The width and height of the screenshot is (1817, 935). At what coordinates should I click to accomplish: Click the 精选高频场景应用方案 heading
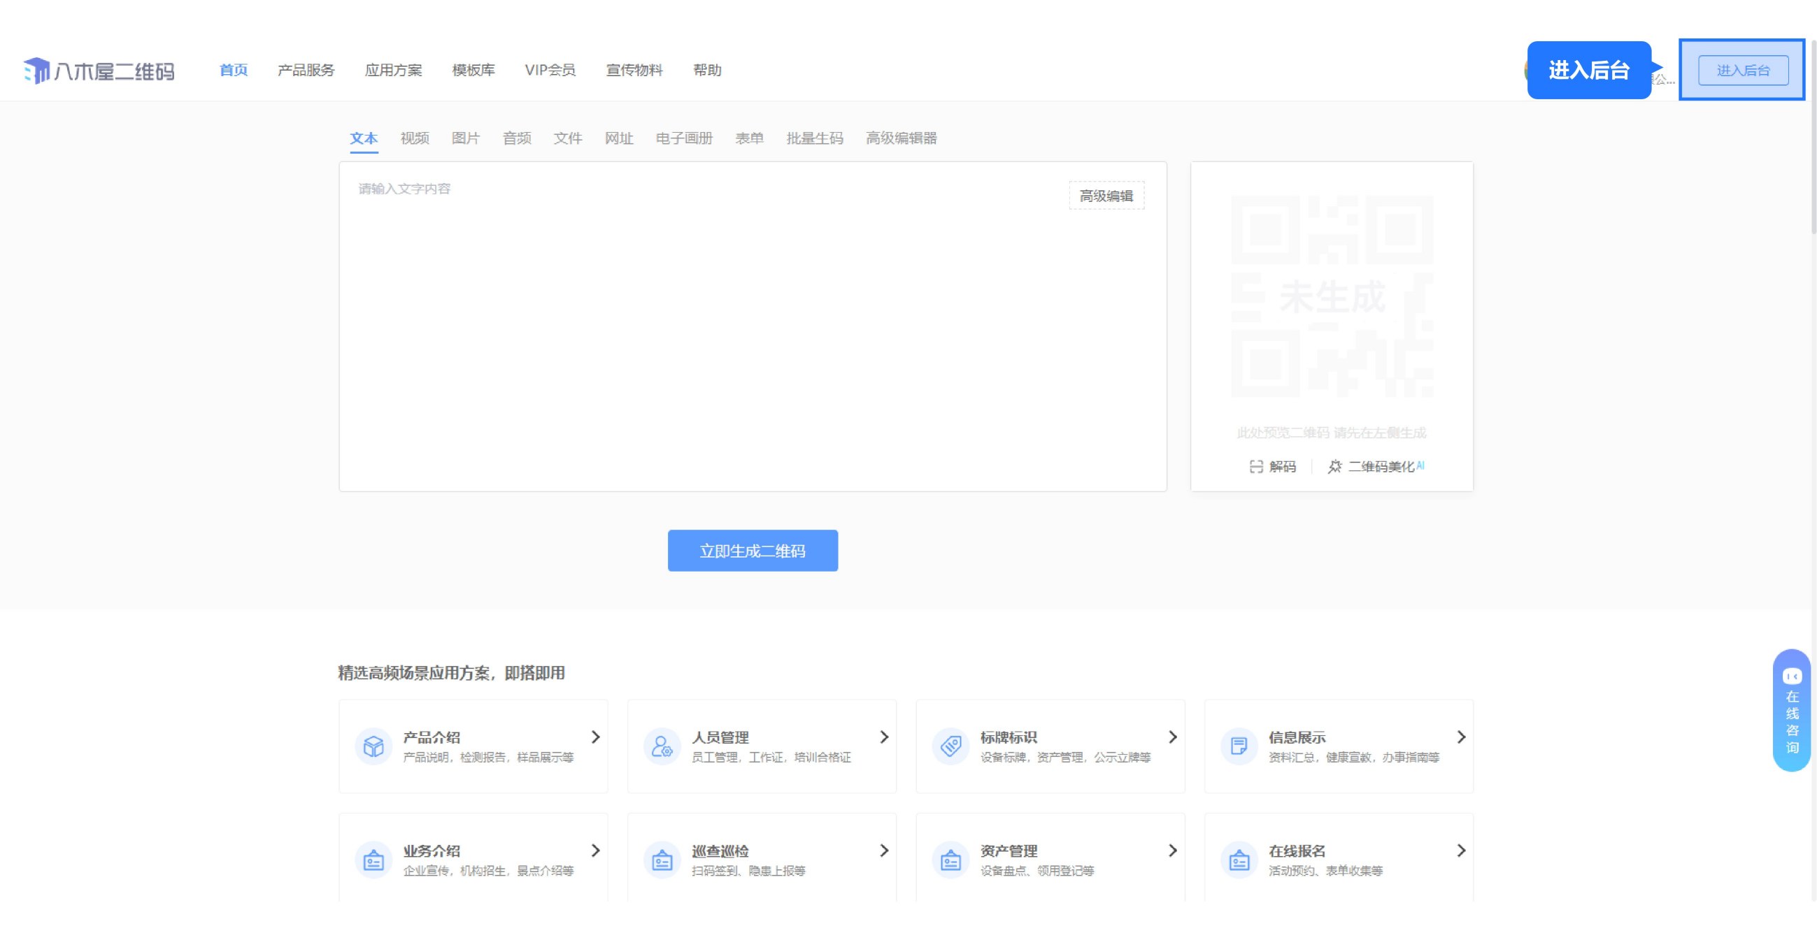(451, 673)
